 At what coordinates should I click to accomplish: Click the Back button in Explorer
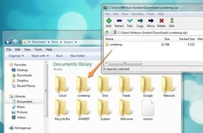(8, 42)
